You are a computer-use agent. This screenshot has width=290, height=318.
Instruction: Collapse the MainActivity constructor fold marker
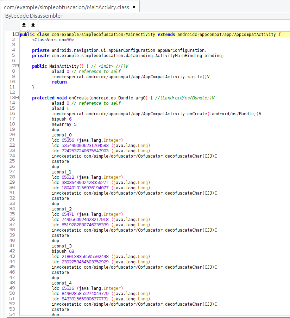point(17,66)
